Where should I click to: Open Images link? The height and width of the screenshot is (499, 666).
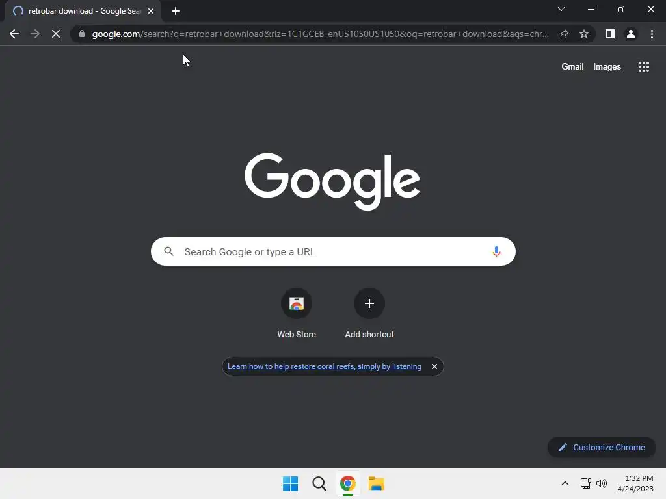(x=607, y=67)
